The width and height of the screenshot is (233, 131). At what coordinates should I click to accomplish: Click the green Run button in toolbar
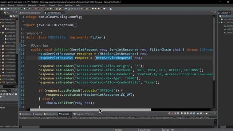(x=24, y=9)
